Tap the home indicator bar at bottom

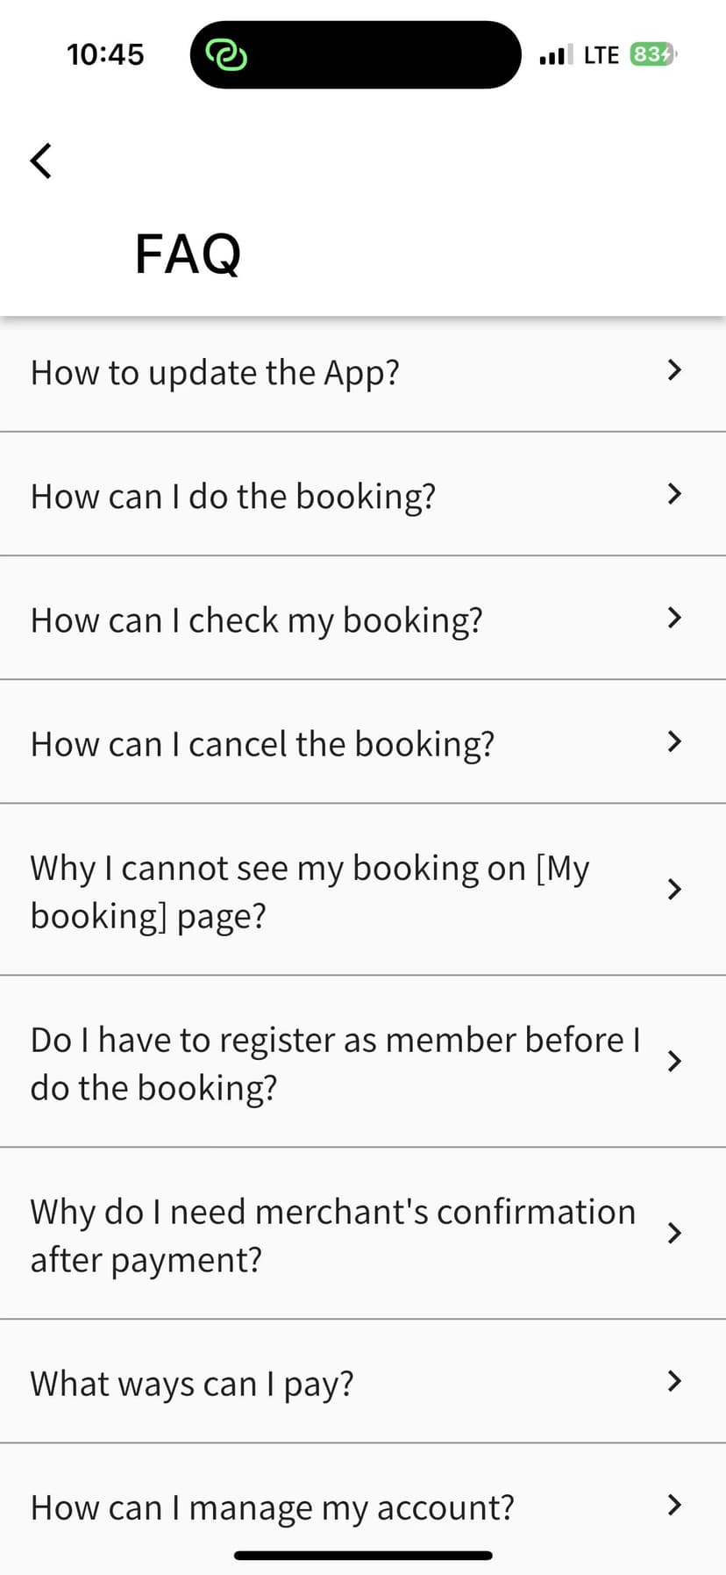tap(363, 1555)
